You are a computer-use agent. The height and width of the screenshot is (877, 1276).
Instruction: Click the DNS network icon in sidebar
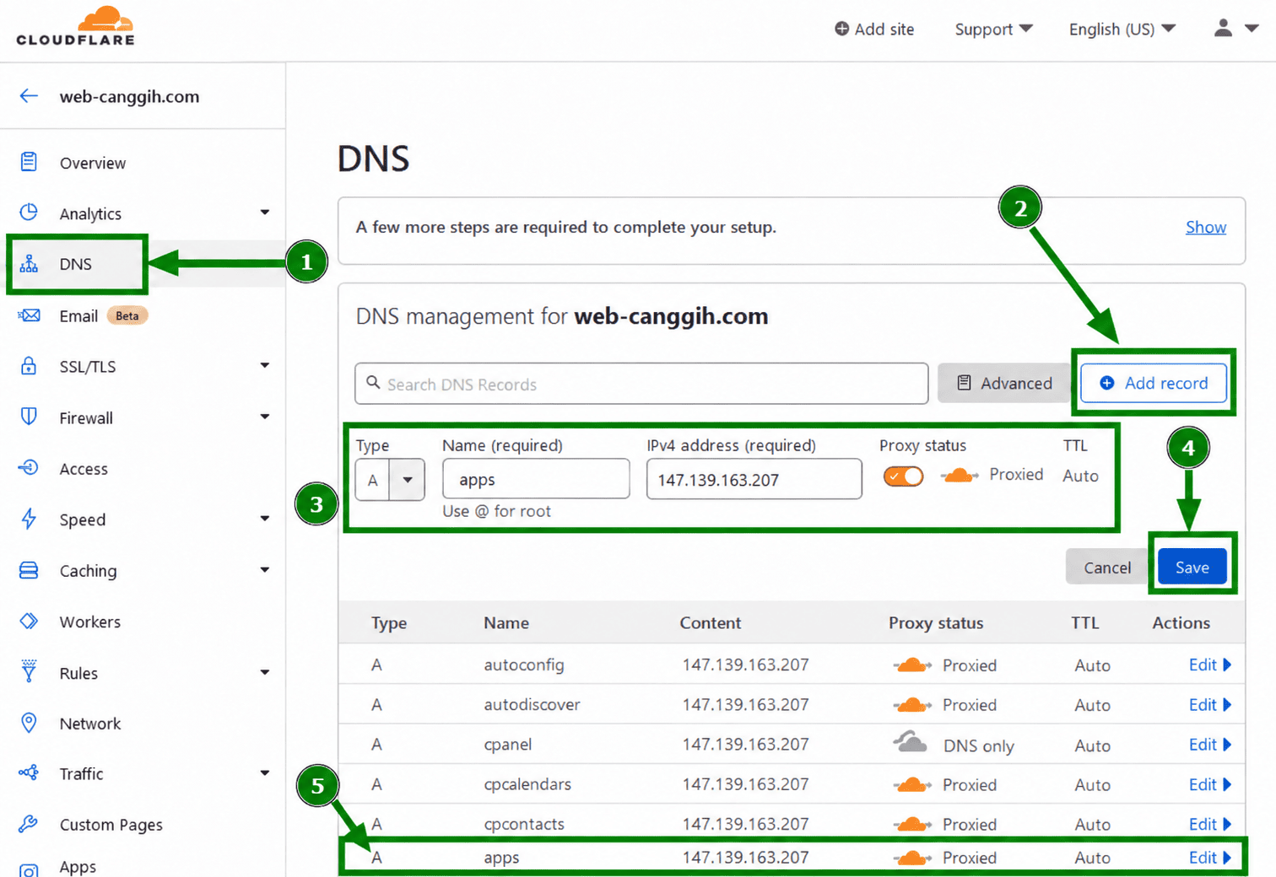tap(29, 264)
